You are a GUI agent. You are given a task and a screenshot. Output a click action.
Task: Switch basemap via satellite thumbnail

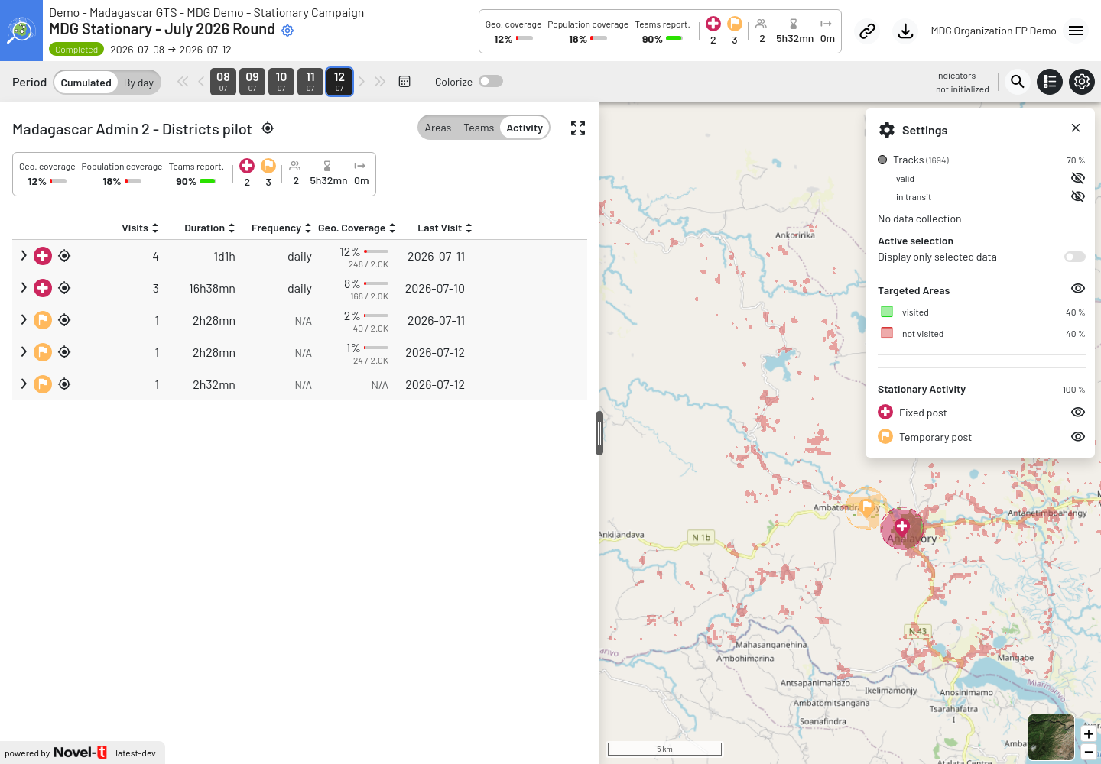coord(1051,737)
